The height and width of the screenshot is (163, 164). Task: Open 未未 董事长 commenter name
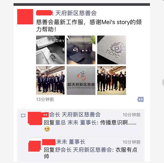coord(70,142)
